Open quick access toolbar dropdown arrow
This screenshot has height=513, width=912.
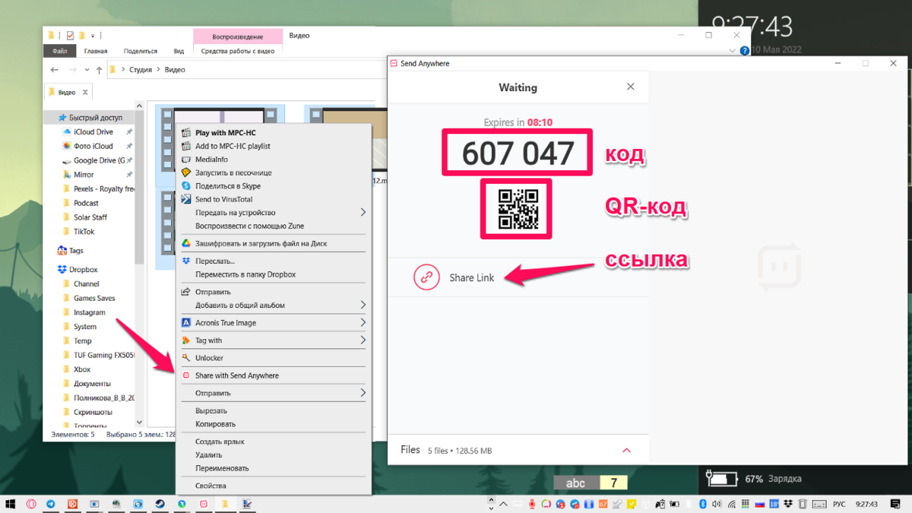(93, 36)
